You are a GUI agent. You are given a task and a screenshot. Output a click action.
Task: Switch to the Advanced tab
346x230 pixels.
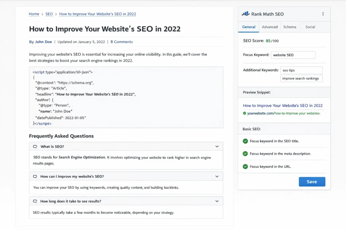point(270,27)
